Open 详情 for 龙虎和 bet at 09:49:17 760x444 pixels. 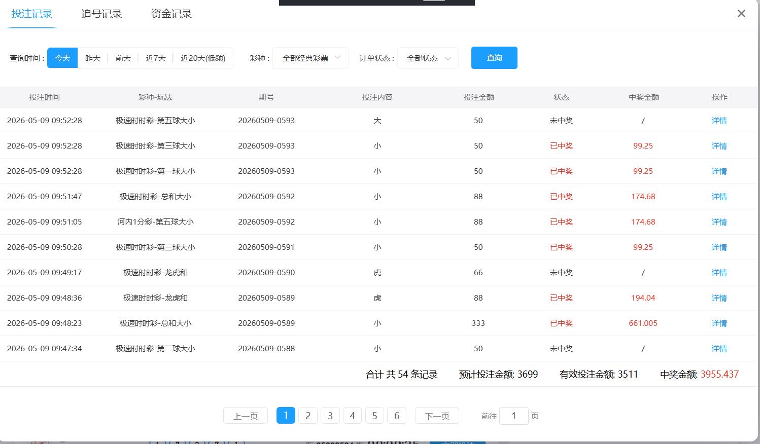719,273
